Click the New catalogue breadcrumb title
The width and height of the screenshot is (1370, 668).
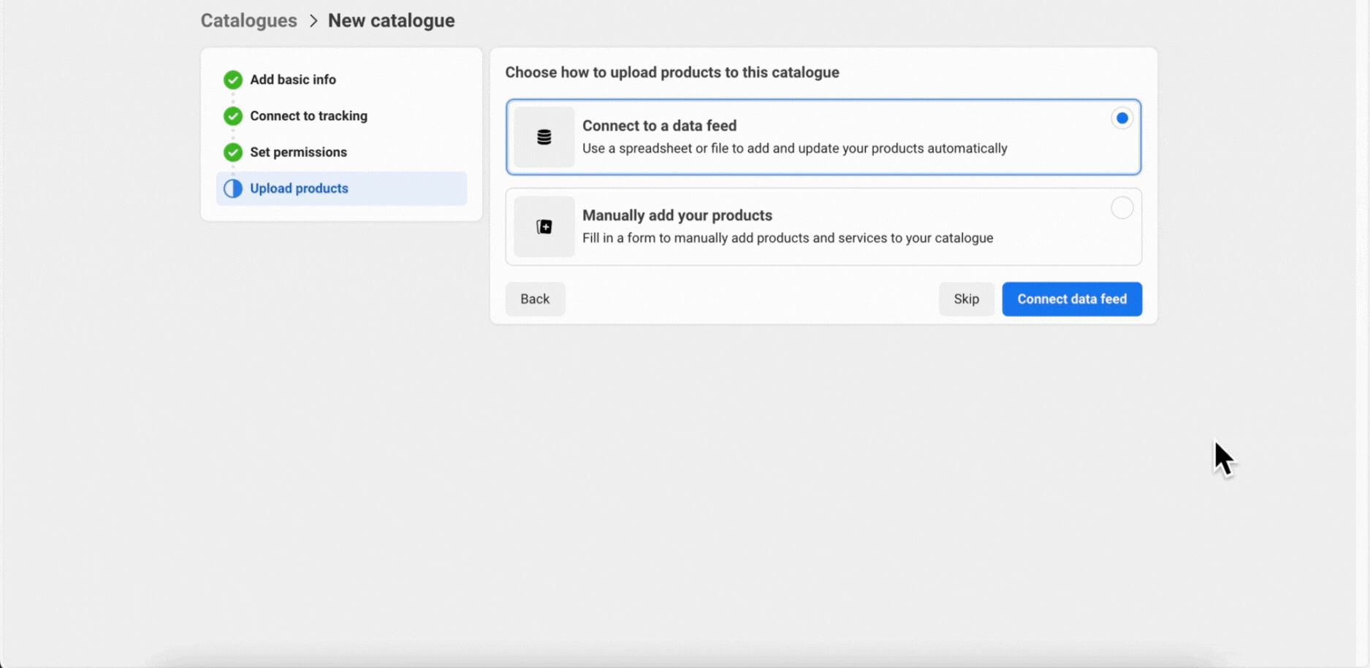click(391, 20)
